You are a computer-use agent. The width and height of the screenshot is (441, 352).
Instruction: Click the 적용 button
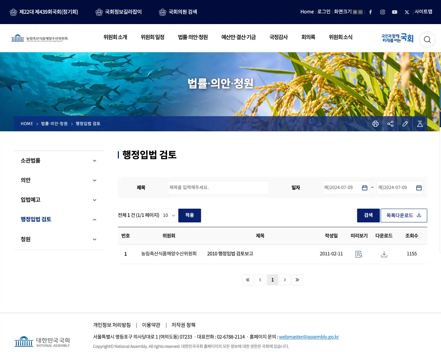pyautogui.click(x=189, y=216)
